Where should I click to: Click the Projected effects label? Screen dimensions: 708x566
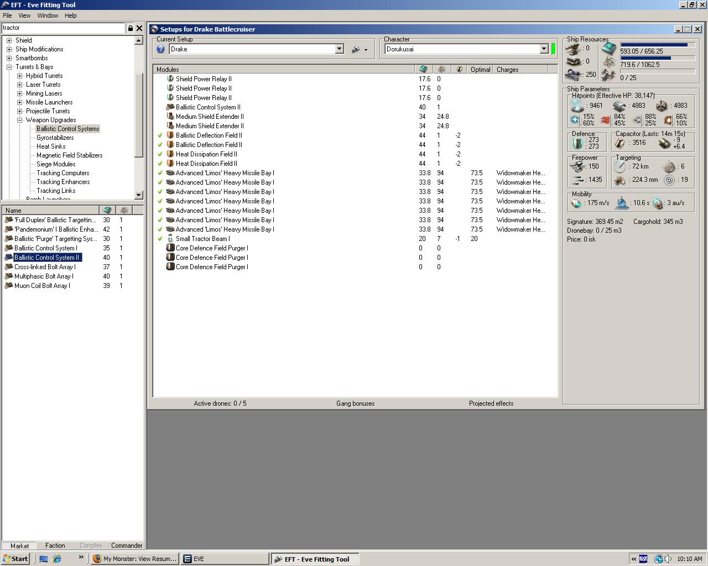pyautogui.click(x=491, y=403)
